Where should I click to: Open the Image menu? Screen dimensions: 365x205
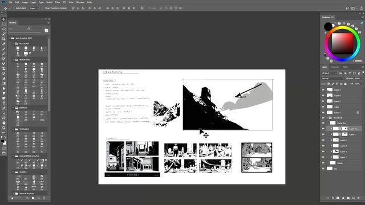[25, 2]
